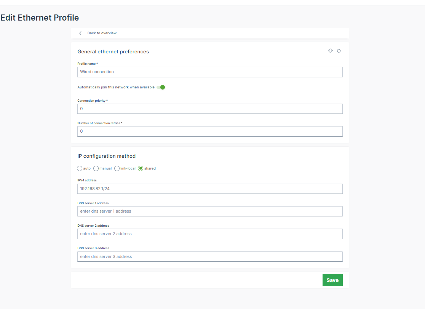Click the DNS server 2 address field
425x309 pixels.
point(209,234)
